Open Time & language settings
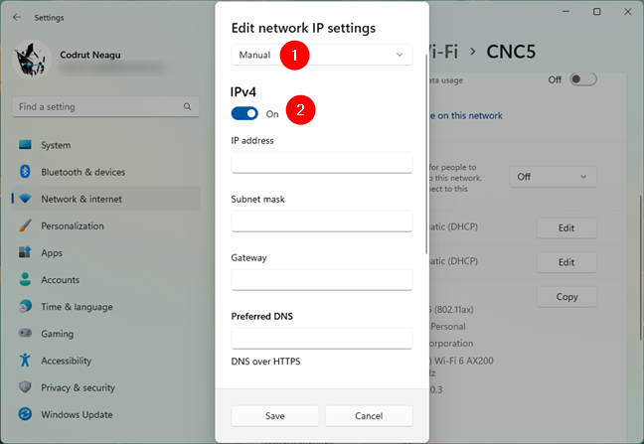Image resolution: width=644 pixels, height=444 pixels. pyautogui.click(x=77, y=307)
